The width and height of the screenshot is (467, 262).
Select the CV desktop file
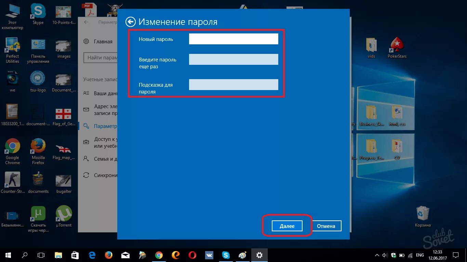click(x=397, y=150)
